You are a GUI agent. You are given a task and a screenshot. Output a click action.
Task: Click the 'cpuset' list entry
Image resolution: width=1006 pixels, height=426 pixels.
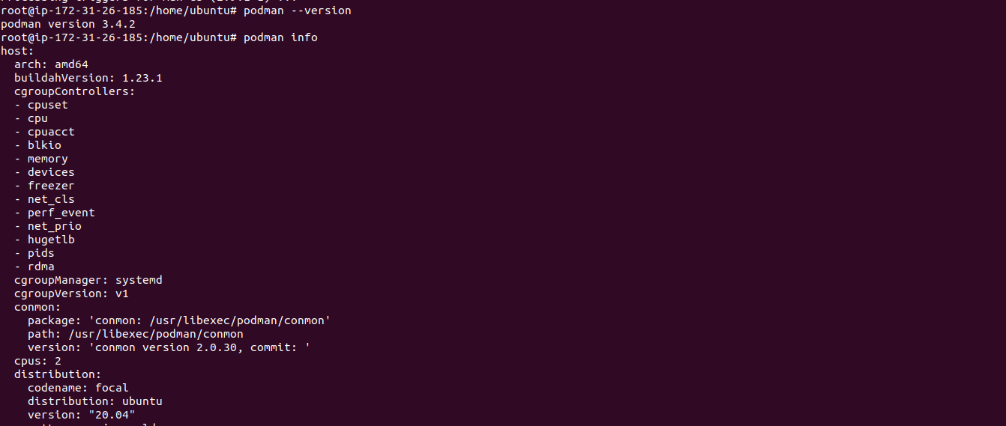[48, 105]
